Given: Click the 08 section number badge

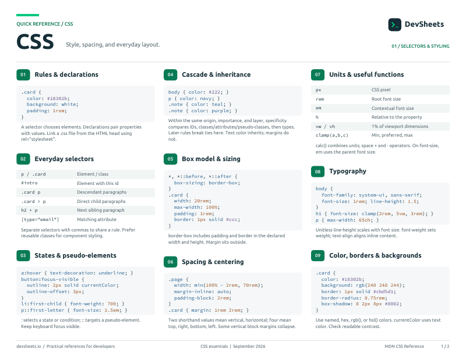Looking at the screenshot, I should pyautogui.click(x=317, y=172).
